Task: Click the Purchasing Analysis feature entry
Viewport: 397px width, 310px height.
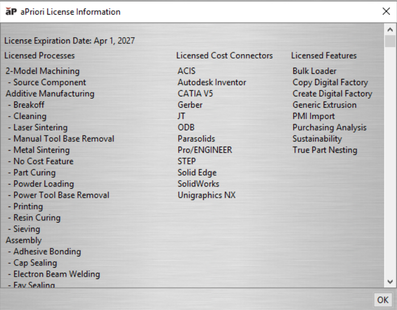Action: pos(330,127)
